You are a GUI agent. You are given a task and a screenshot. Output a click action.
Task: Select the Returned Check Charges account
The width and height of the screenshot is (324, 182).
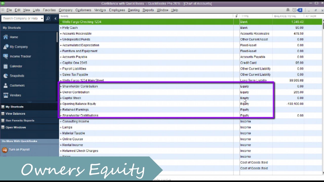pos(80,151)
